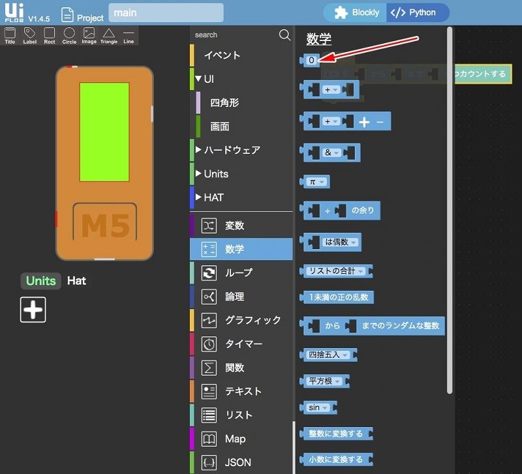The width and height of the screenshot is (522, 474).
Task: Select the Title UI element tool
Action: (10, 35)
